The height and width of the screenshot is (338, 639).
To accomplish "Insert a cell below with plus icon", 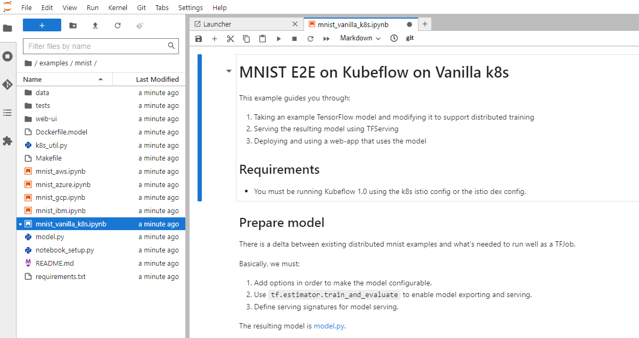I will coord(215,39).
